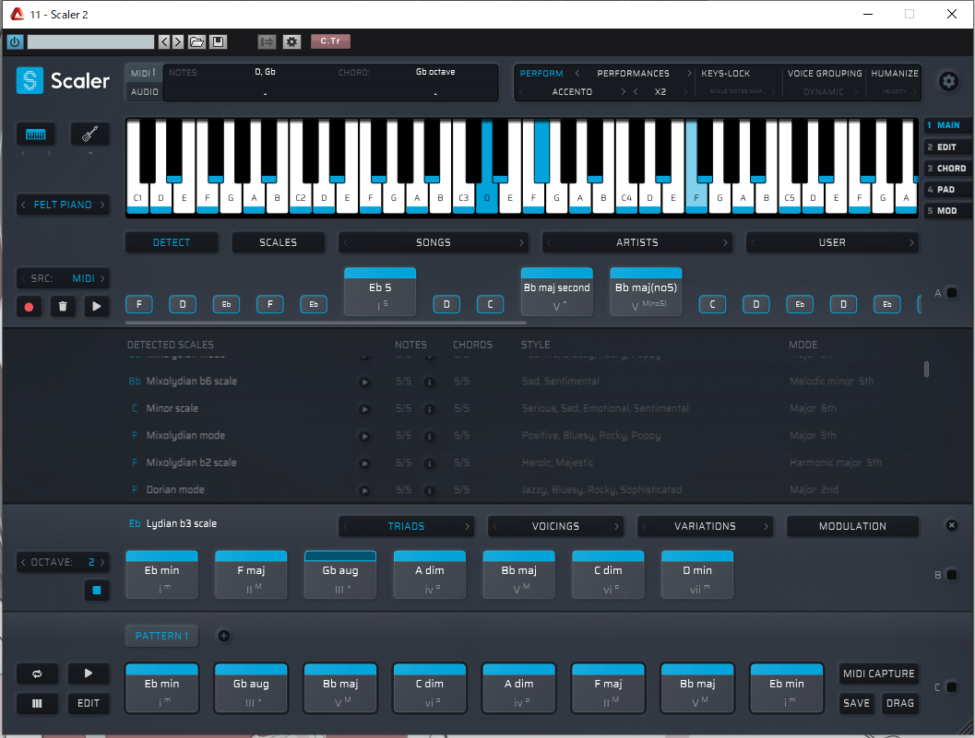Open the ARTISTS dropdown
This screenshot has width=975, height=738.
pos(637,242)
